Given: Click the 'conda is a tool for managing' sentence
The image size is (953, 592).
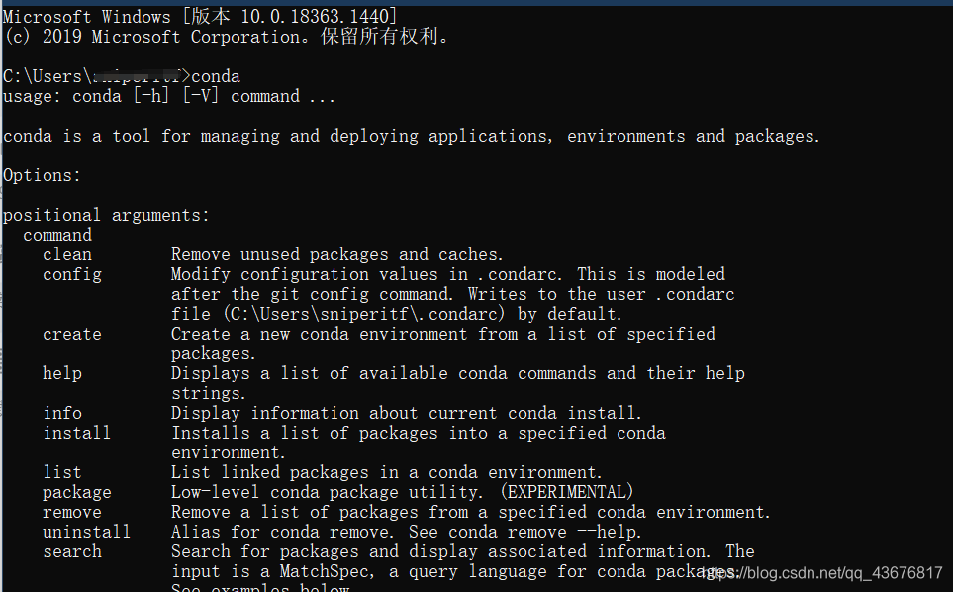Looking at the screenshot, I should [412, 136].
